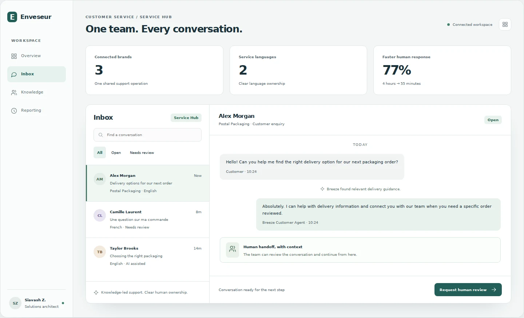Click 'Postal Packaging · Customer enquiry' subtitle
Screen dimensions: 524x318
251,124
